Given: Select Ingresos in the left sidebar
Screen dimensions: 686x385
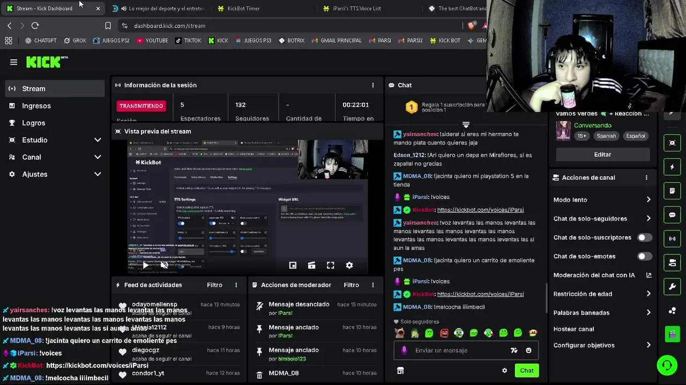Looking at the screenshot, I should [55, 106].
